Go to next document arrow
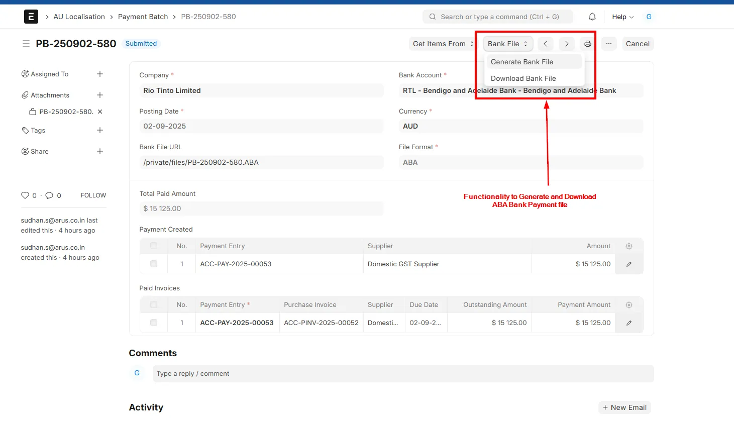The image size is (734, 422). [566, 44]
